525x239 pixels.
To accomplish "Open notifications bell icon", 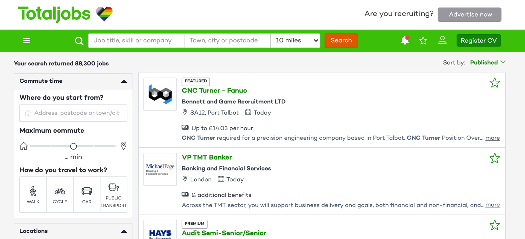I will (x=405, y=40).
